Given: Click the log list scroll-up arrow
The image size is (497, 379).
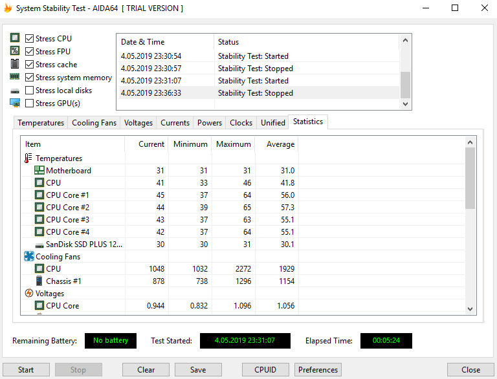Looking at the screenshot, I should [x=405, y=40].
